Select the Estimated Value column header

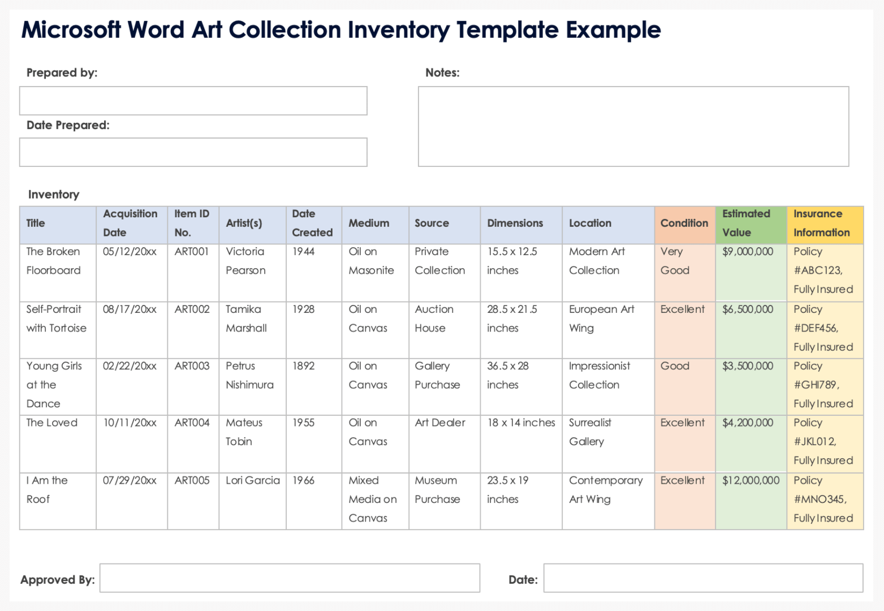tap(750, 223)
